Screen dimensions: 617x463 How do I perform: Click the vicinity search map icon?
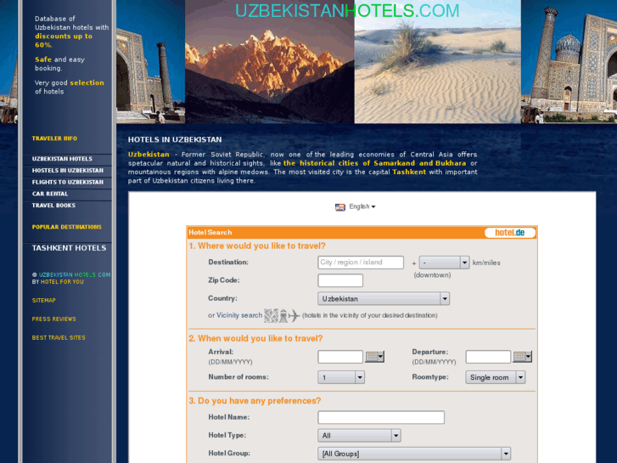pyautogui.click(x=271, y=316)
